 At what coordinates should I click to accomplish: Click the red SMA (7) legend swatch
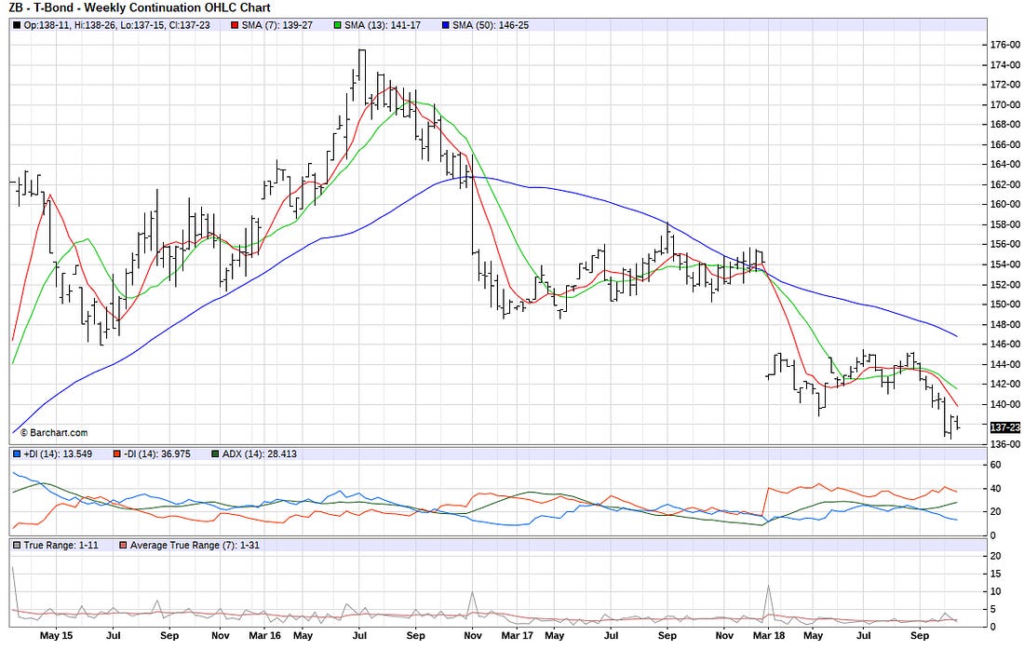point(236,25)
